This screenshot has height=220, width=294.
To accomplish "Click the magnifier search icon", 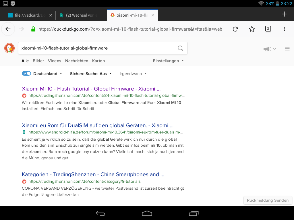I will point(180,48).
